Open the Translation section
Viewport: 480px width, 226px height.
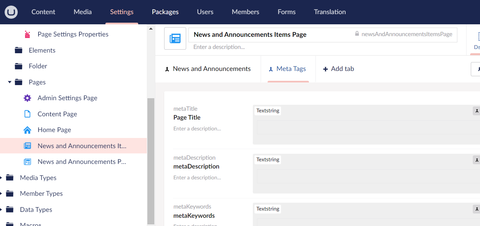pyautogui.click(x=330, y=12)
